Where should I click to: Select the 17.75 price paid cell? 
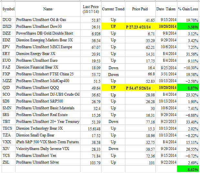[140, 60]
